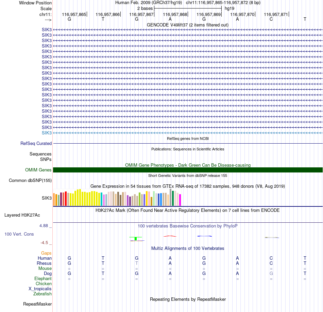Click the -4.5 PhyloP lower scale value

pyautogui.click(x=44, y=243)
